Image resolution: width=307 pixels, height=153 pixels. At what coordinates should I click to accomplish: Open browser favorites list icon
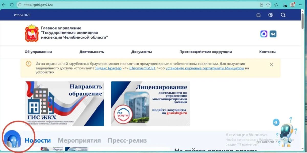point(276,5)
